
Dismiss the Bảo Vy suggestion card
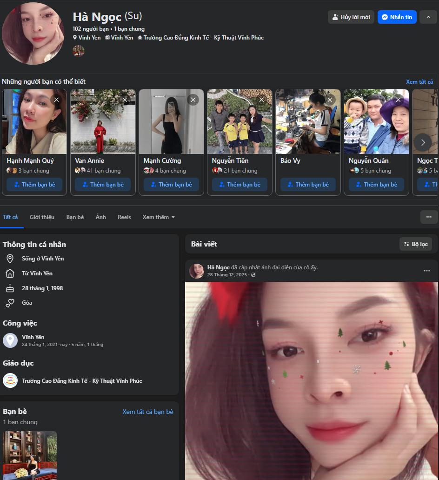[x=330, y=100]
